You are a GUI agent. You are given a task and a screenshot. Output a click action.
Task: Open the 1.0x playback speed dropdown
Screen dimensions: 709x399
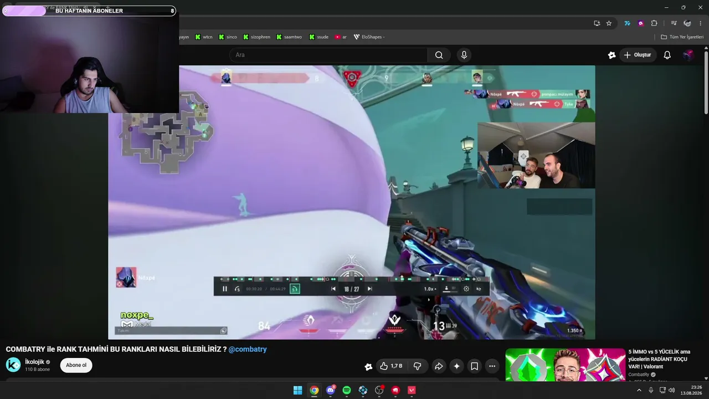(x=430, y=289)
